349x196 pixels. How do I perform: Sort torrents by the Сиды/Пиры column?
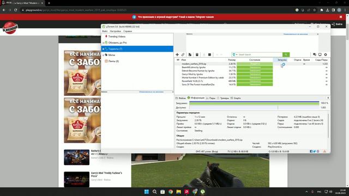pyautogui.click(x=321, y=60)
